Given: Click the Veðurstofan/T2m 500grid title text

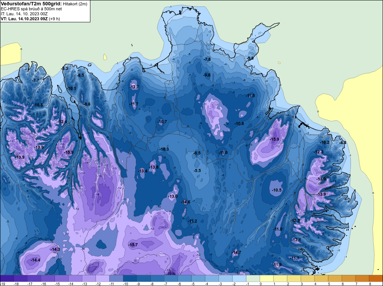Looking at the screenshot, I should pyautogui.click(x=31, y=4).
